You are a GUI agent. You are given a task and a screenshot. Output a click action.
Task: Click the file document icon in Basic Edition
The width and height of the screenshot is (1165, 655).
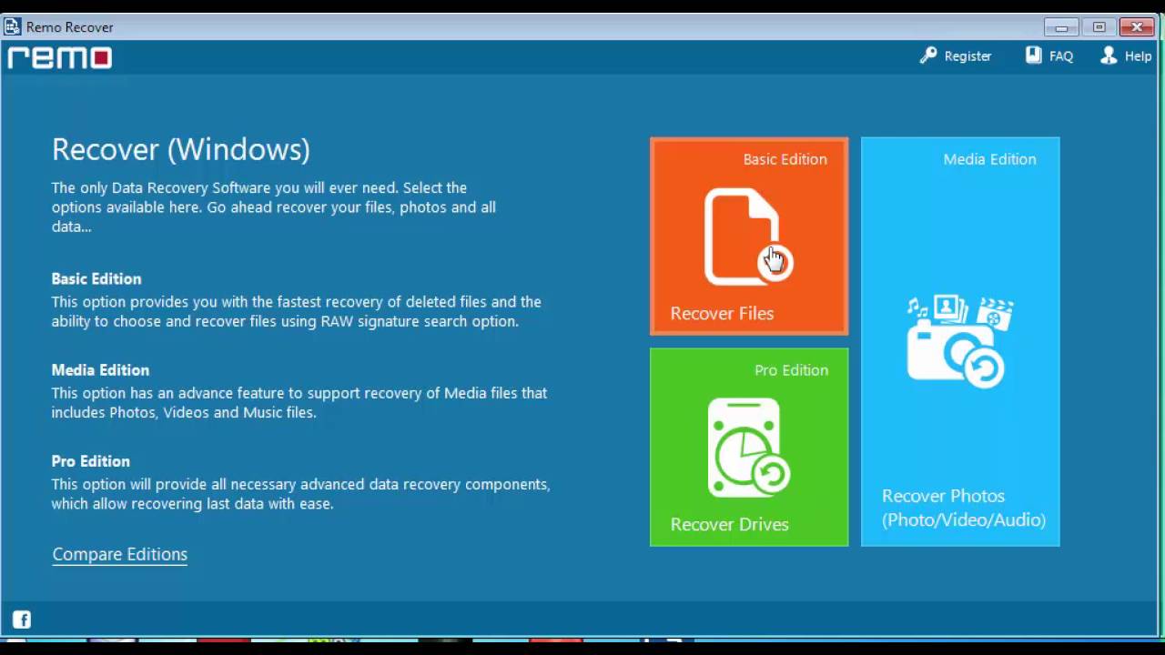coord(748,237)
